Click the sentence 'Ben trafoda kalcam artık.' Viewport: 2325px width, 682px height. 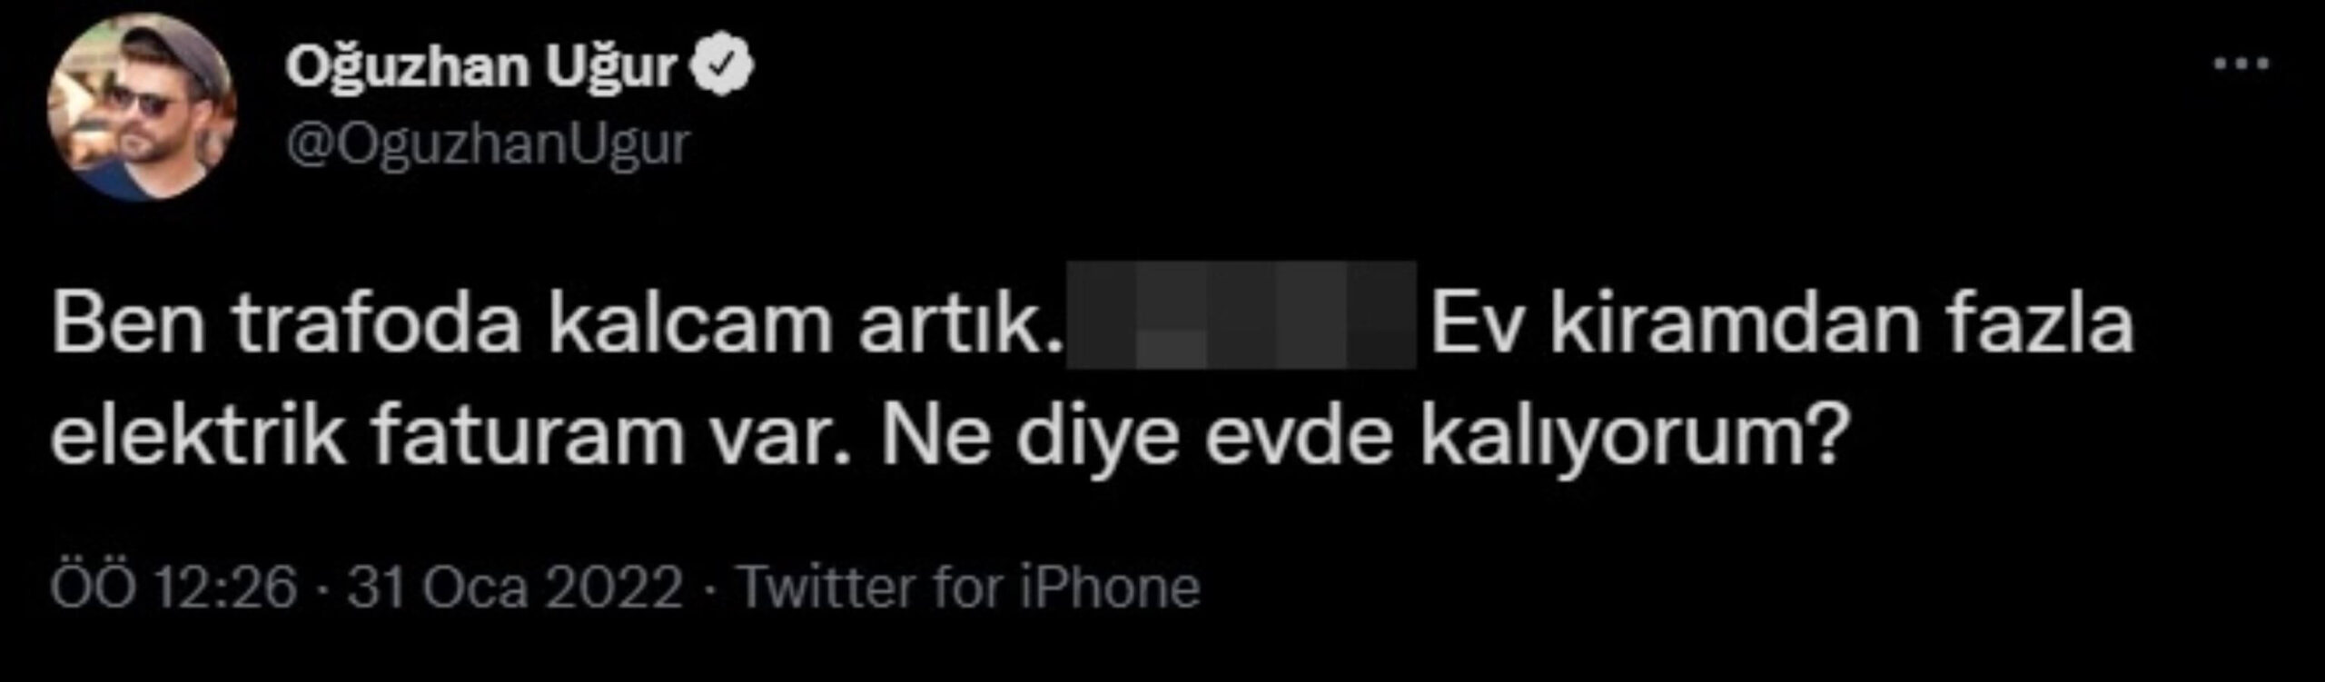pos(556,324)
